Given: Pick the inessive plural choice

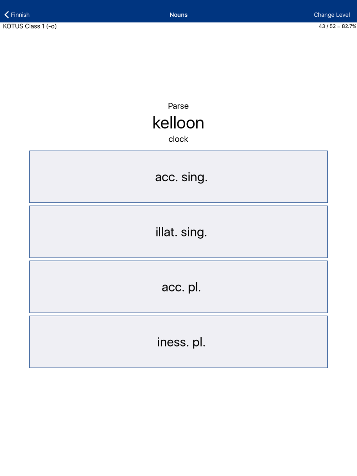Looking at the screenshot, I should (x=178, y=341).
